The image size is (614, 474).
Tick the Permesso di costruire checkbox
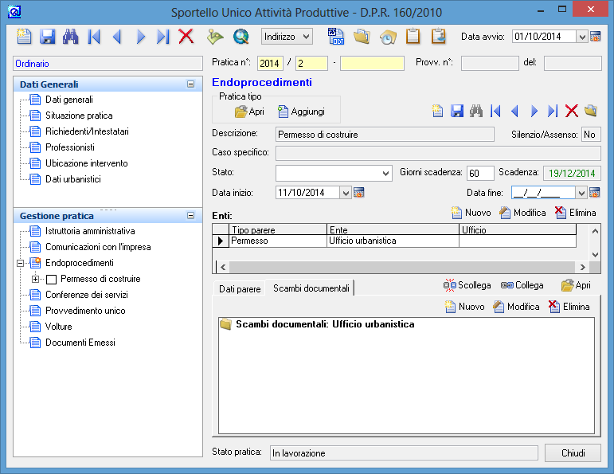click(x=51, y=280)
